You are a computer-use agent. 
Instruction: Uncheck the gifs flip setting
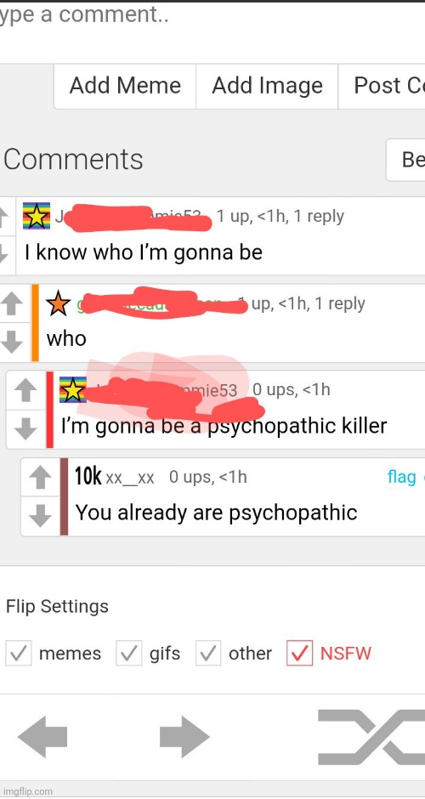(129, 654)
